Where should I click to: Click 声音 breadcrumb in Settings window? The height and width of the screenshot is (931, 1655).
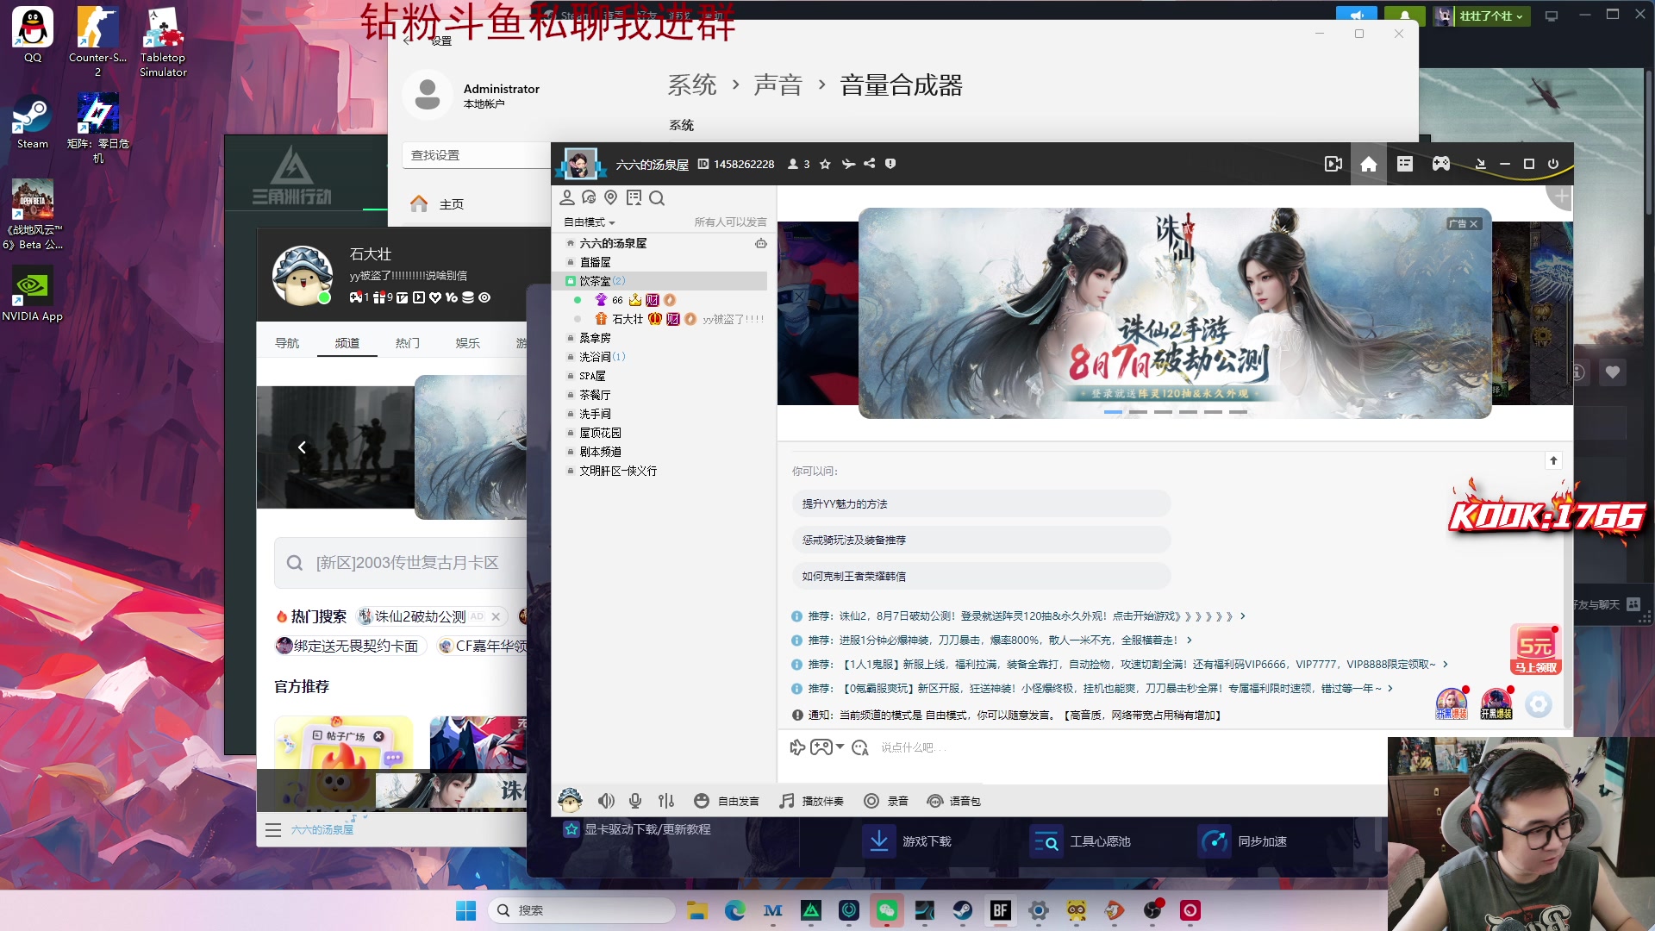[x=778, y=85]
